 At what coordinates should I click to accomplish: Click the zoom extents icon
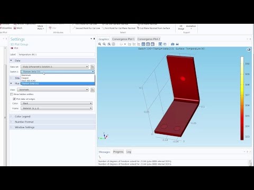click(x=113, y=44)
